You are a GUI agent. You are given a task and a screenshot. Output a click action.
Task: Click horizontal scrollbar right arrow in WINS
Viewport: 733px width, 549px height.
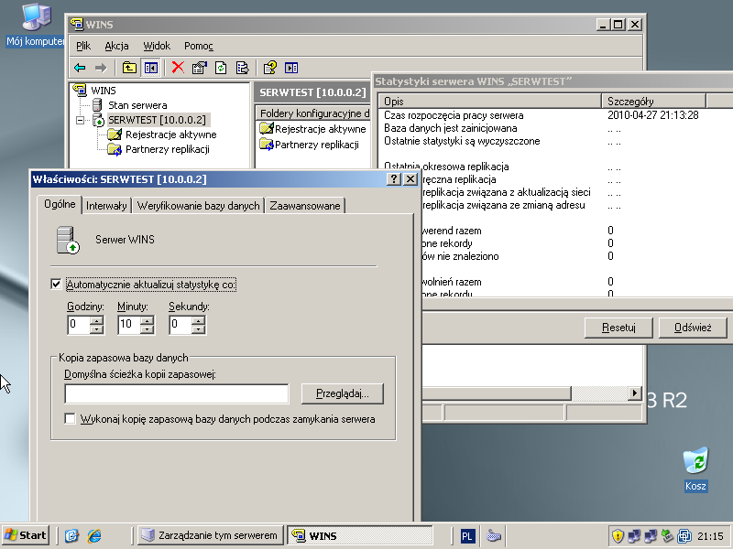click(x=634, y=393)
